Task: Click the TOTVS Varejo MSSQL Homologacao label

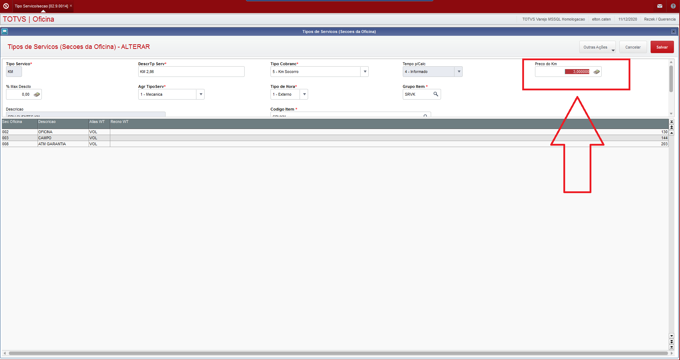Action: point(553,19)
